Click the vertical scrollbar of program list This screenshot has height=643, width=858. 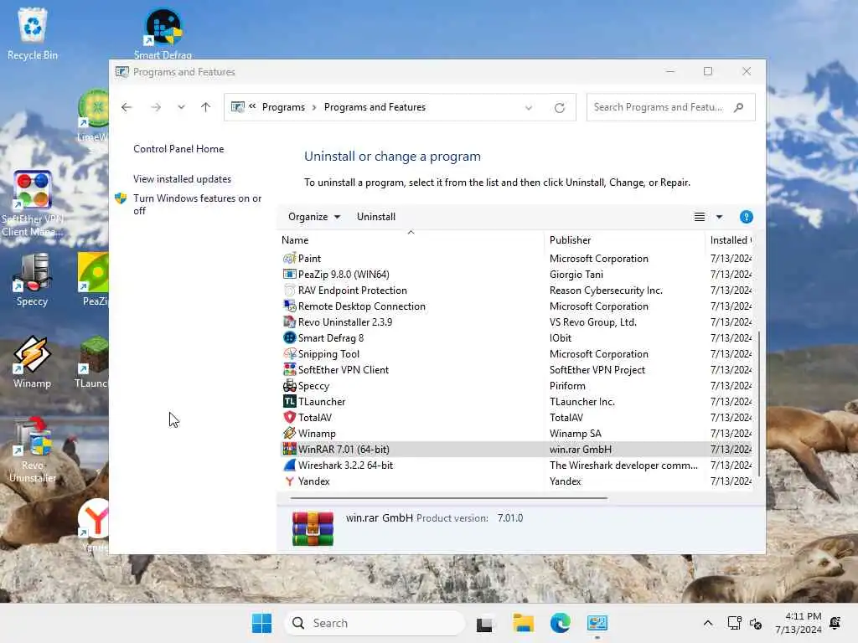[x=758, y=403]
